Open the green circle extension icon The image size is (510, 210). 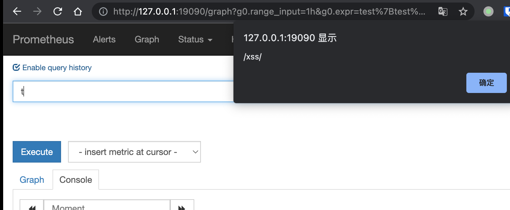point(488,12)
